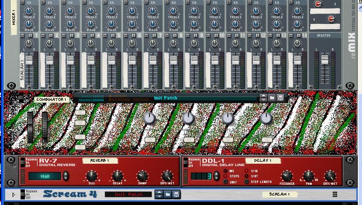This screenshot has height=205, width=362.
Task: Toggle DDL-1 UNIT button
Action: pyautogui.click(x=225, y=182)
